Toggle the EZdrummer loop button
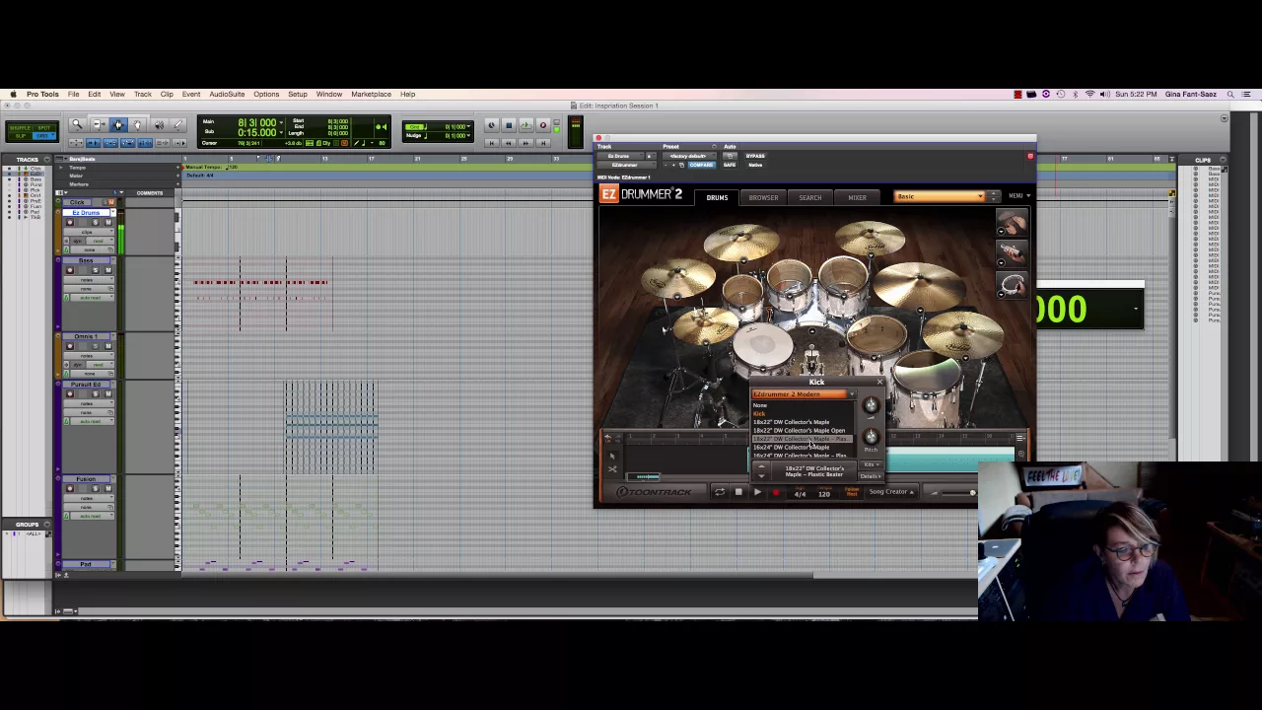The width and height of the screenshot is (1262, 710). pos(719,492)
